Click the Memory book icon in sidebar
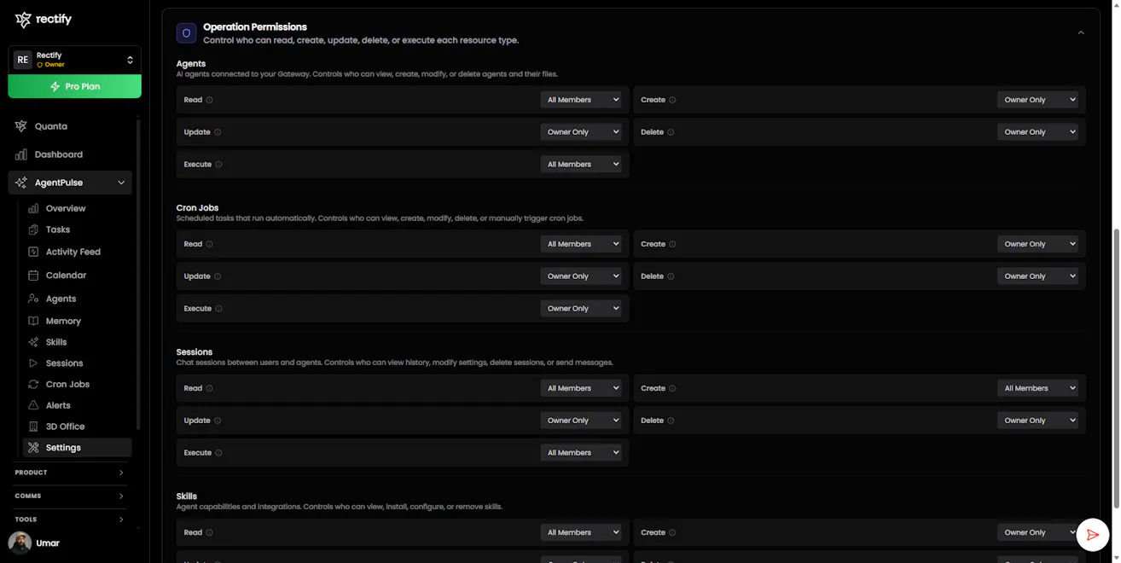Screen dimensions: 1121x563 pos(33,321)
